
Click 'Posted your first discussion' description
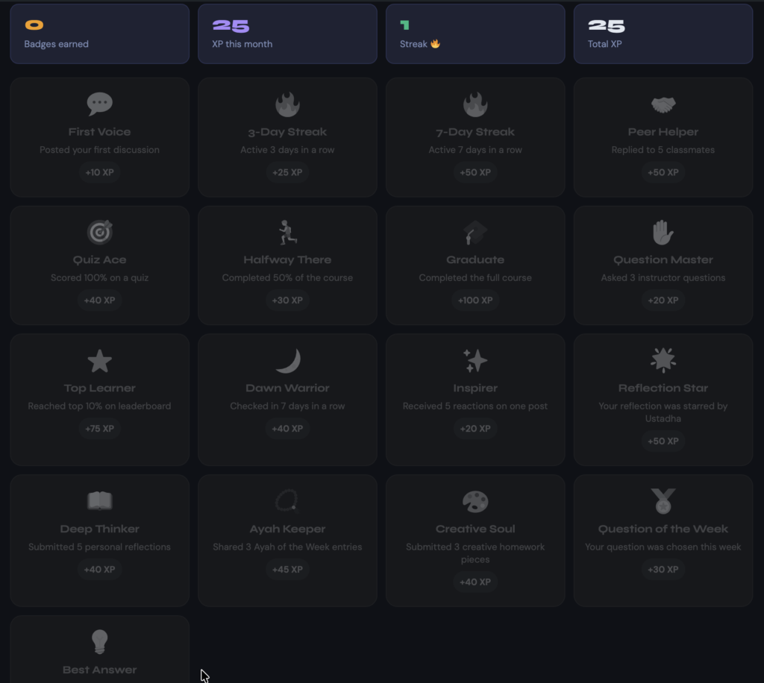(x=99, y=150)
